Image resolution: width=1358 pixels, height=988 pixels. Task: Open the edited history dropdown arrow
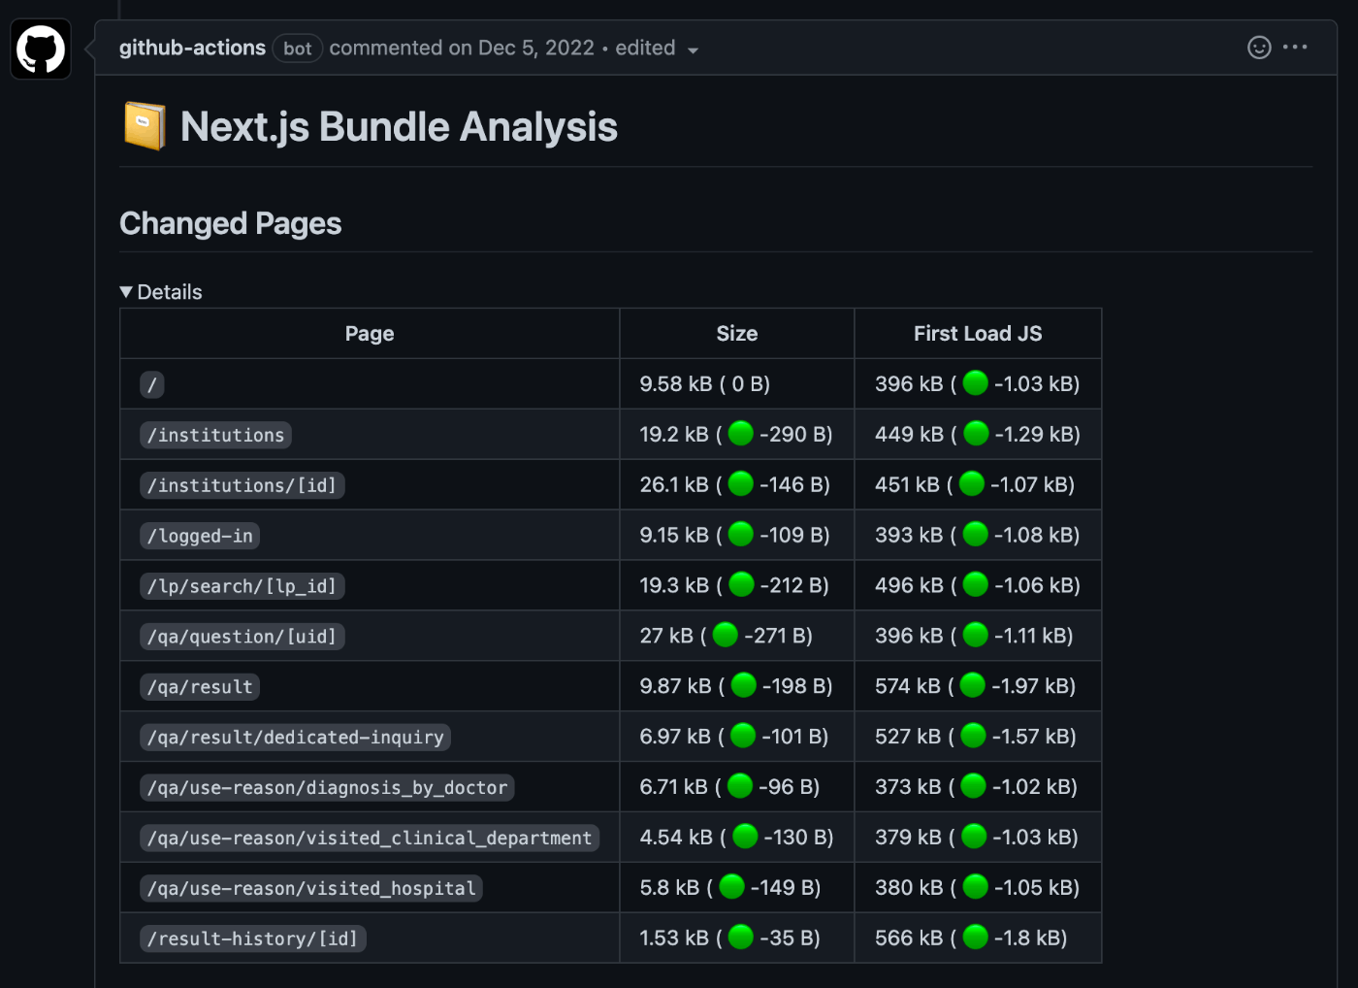point(693,50)
